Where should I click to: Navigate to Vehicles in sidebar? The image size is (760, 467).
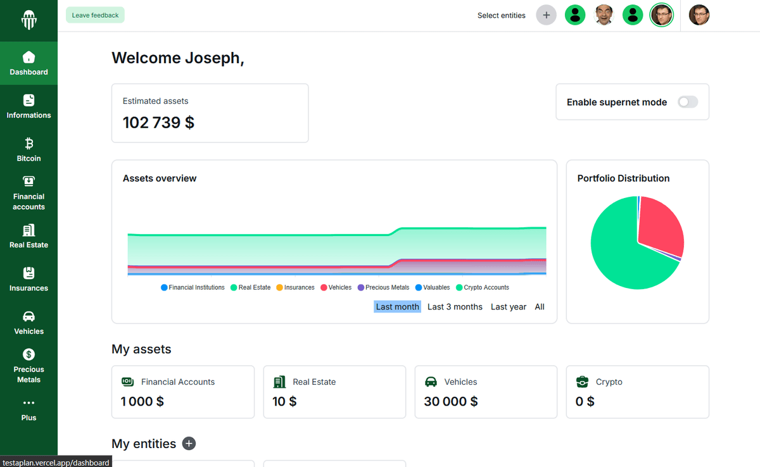coord(28,322)
